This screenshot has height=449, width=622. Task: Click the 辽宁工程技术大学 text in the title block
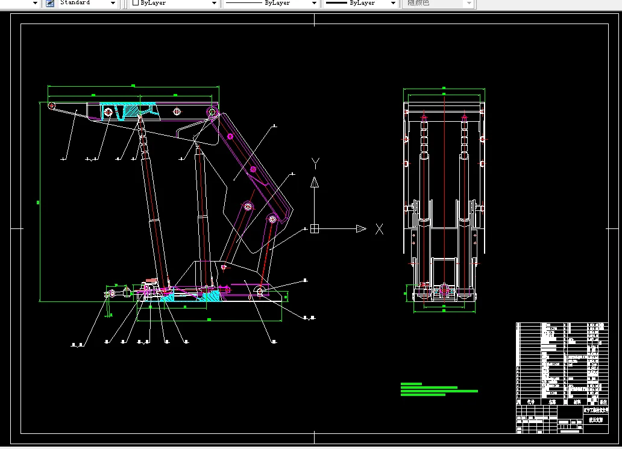[596, 410]
